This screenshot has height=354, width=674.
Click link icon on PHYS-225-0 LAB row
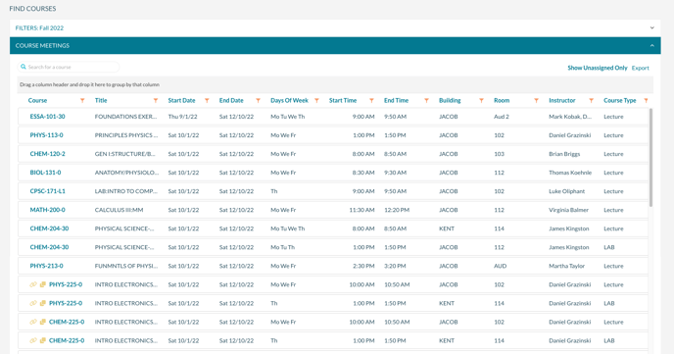(33, 303)
